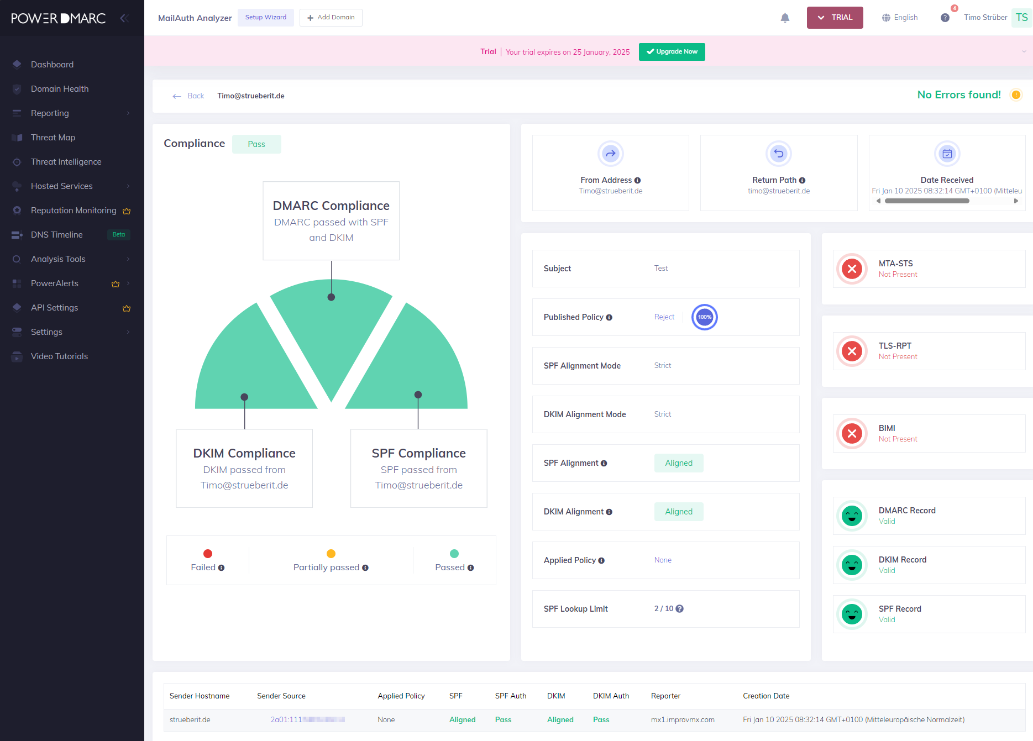This screenshot has height=741, width=1033.
Task: Collapse the sidebar with double-chevron icon
Action: pos(124,18)
